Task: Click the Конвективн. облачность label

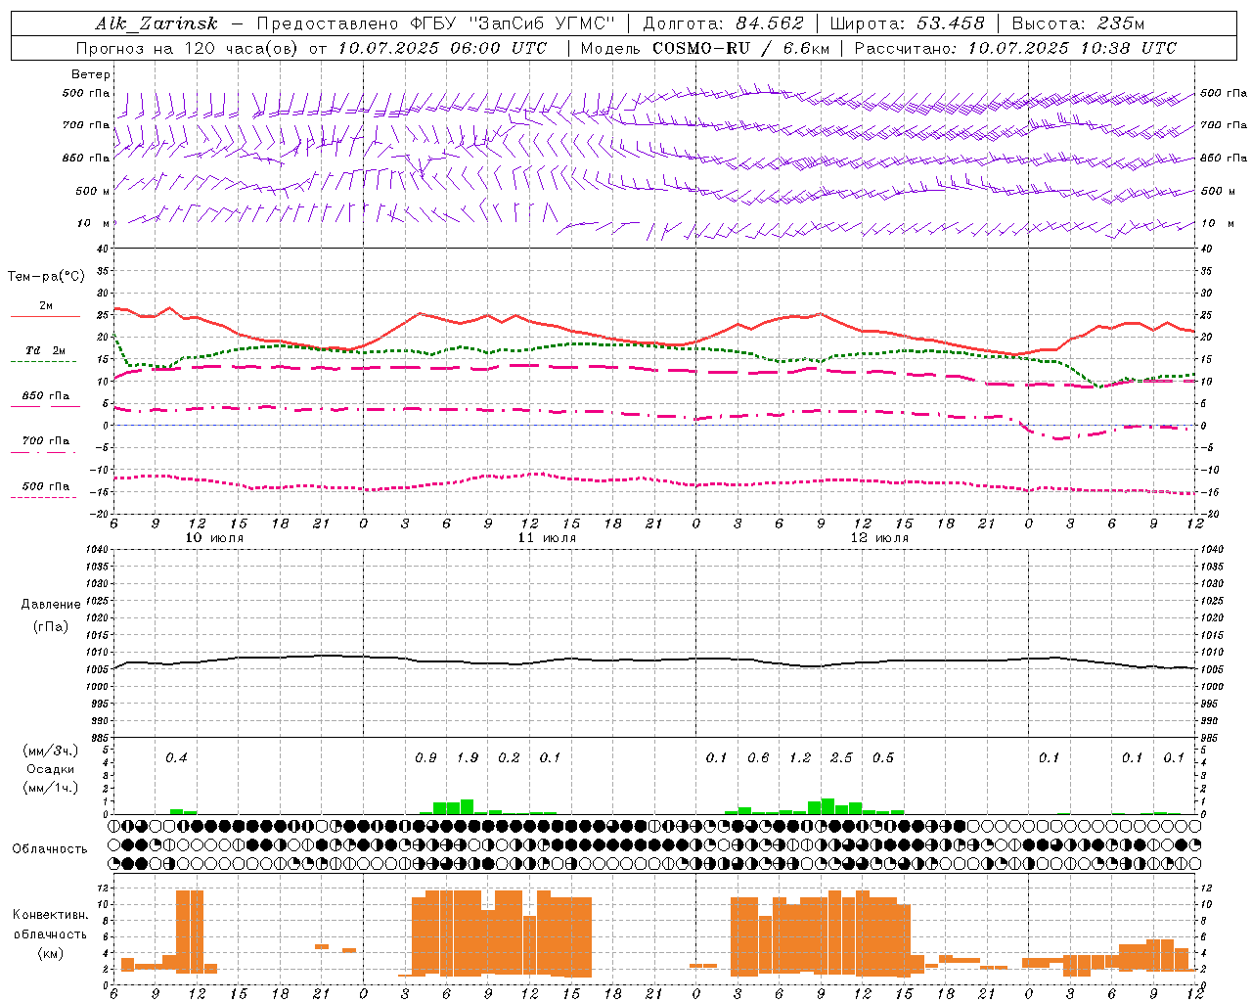Action: tap(50, 925)
